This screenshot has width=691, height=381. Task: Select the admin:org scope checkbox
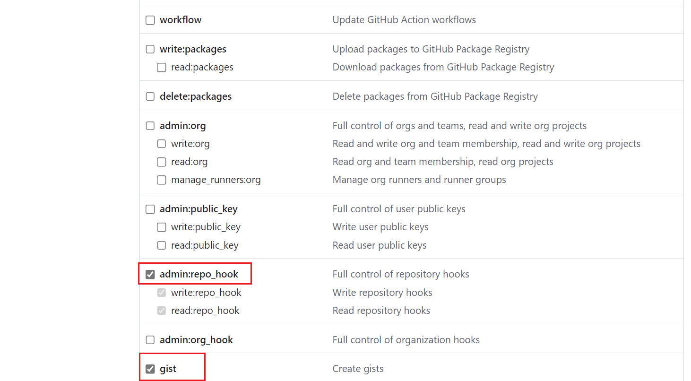tap(150, 126)
